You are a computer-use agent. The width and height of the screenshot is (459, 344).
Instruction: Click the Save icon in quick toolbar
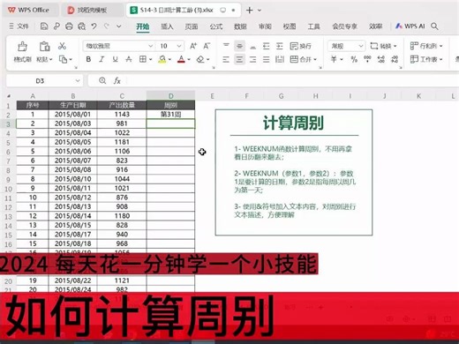tap(44, 26)
